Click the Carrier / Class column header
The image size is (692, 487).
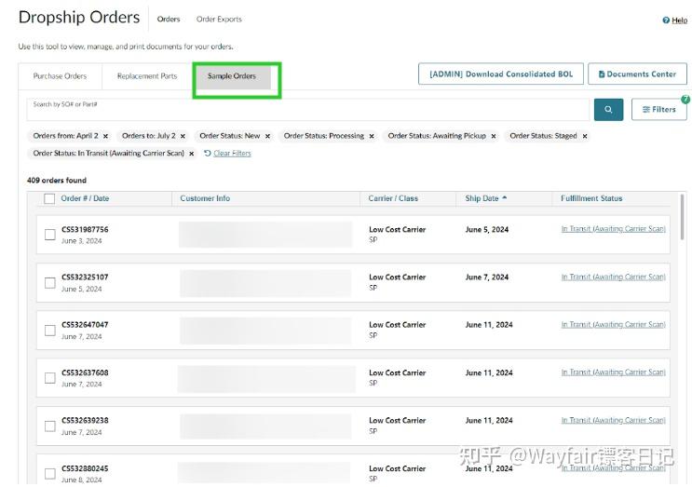[x=393, y=198]
